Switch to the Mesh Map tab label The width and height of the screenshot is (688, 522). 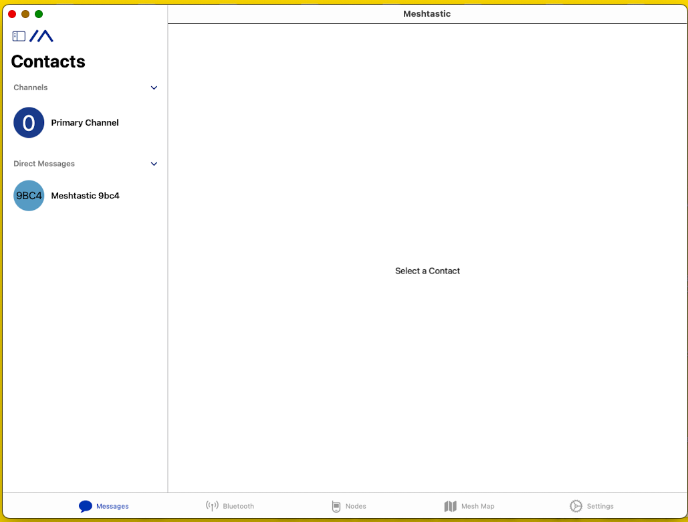pos(478,506)
